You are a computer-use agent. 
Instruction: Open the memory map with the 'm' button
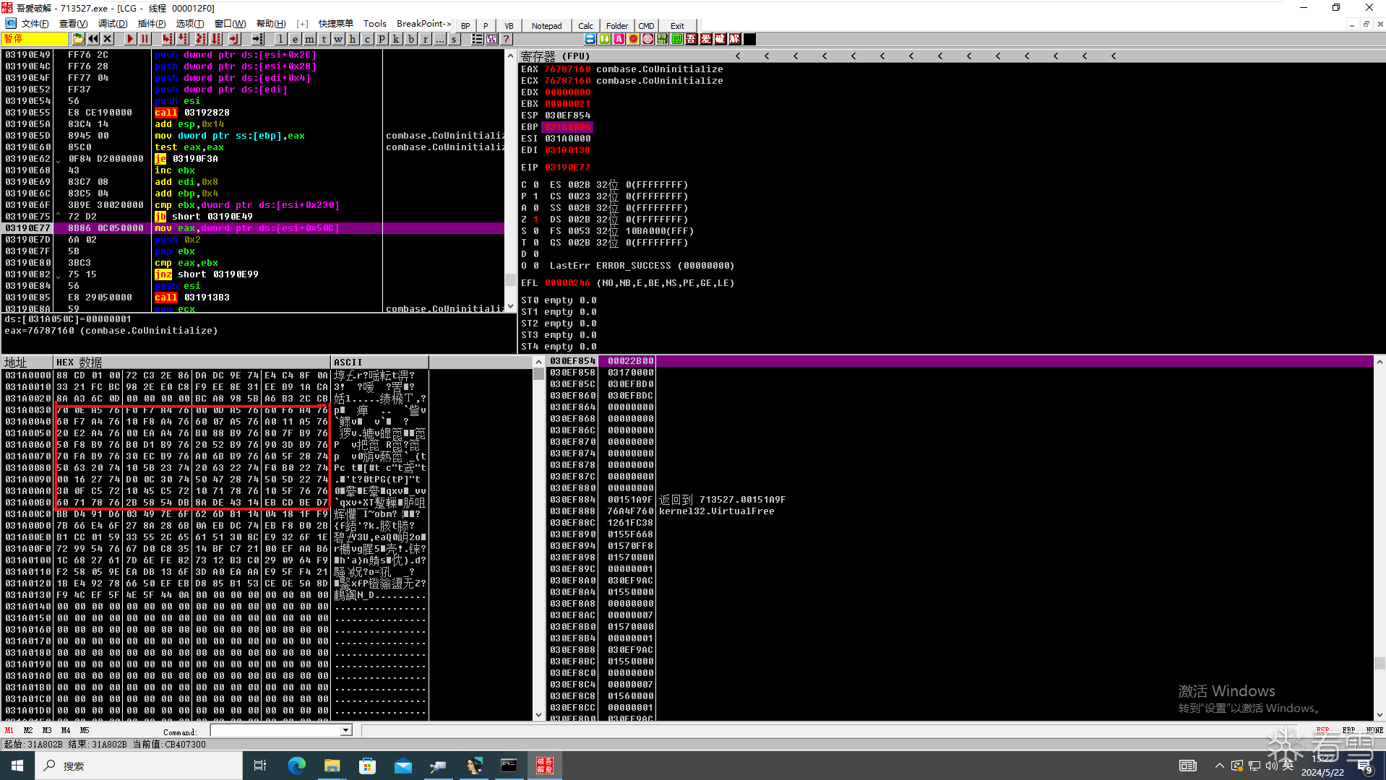pos(309,39)
